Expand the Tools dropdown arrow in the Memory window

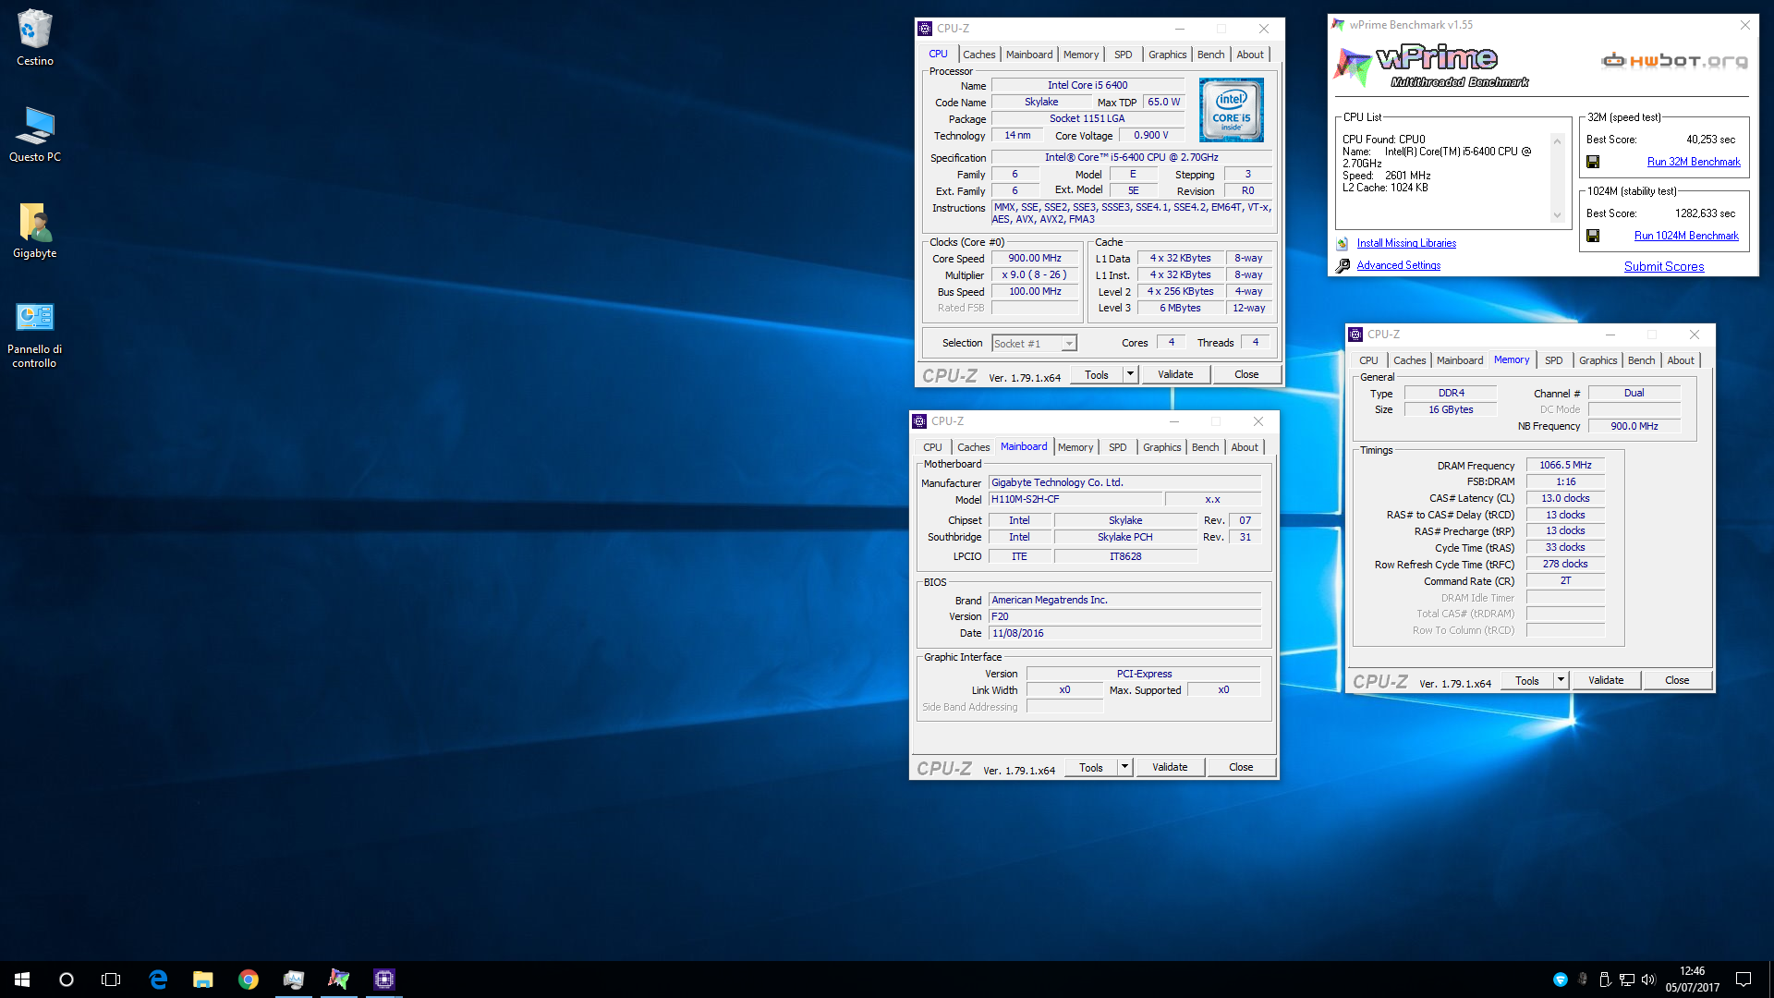tap(1561, 680)
